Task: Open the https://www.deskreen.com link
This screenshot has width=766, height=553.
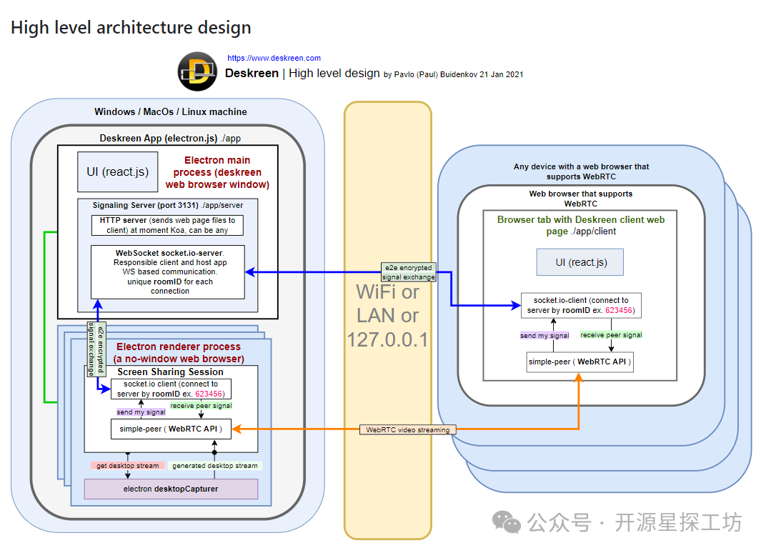Action: tap(274, 58)
